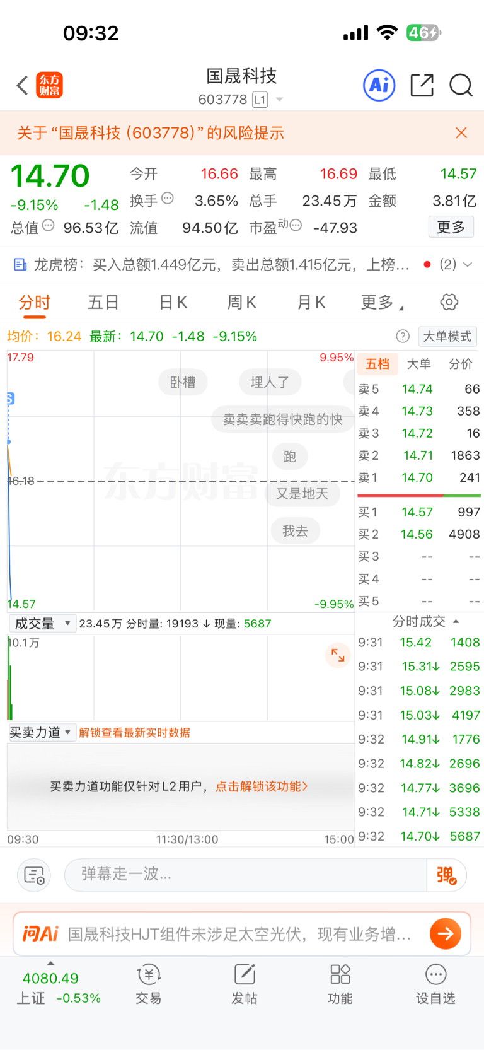Viewport: 484px width, 1050px height.
Task: Tap the 15.42 trade record row
Action: coord(419,642)
